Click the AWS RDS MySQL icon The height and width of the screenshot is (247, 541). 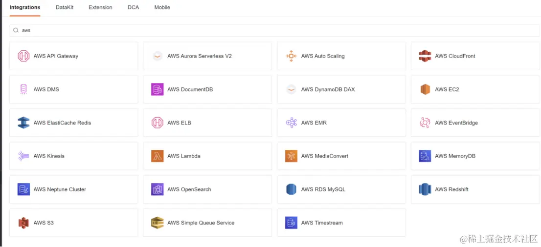point(291,189)
